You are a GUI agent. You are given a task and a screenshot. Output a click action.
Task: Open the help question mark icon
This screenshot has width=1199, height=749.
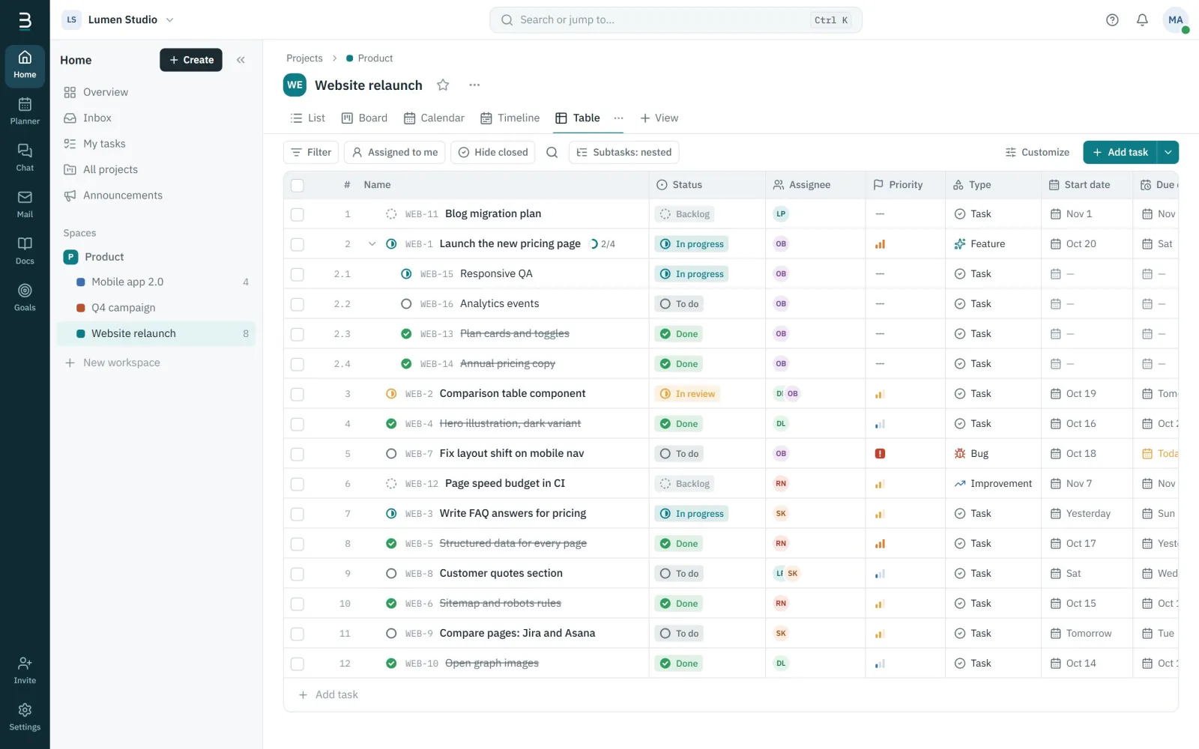pyautogui.click(x=1112, y=20)
